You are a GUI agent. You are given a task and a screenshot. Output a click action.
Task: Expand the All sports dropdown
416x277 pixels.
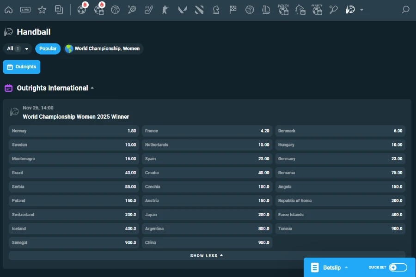pyautogui.click(x=17, y=48)
